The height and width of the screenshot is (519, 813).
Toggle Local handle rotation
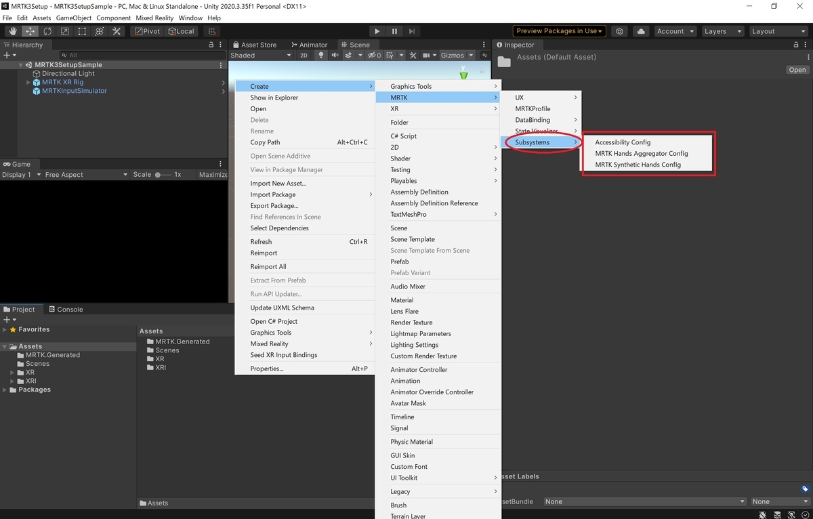[x=181, y=31]
